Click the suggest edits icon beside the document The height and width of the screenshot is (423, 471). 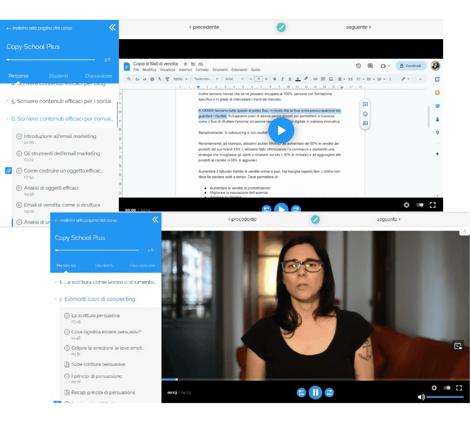click(365, 123)
